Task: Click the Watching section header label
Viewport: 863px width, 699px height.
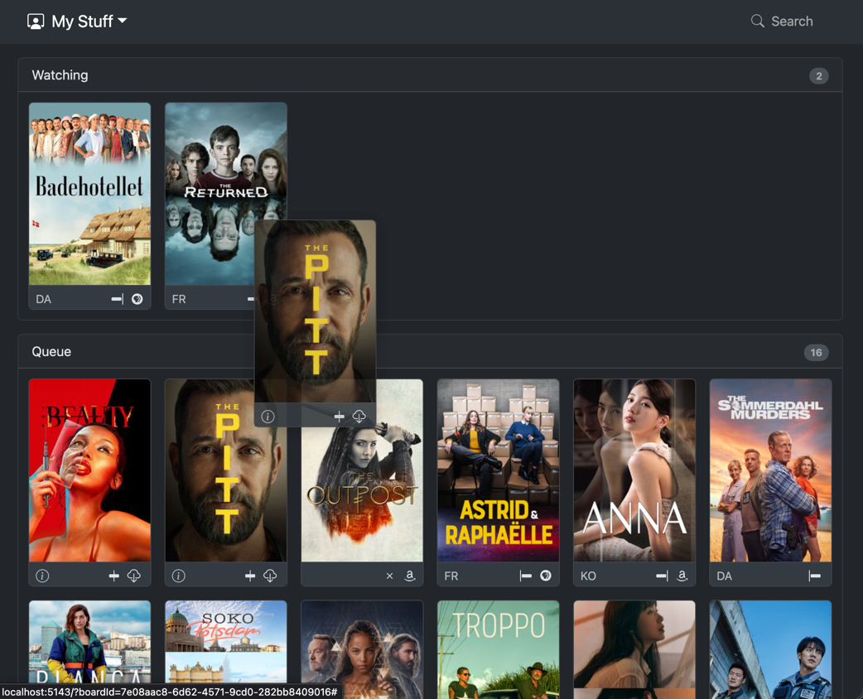Action: tap(60, 75)
